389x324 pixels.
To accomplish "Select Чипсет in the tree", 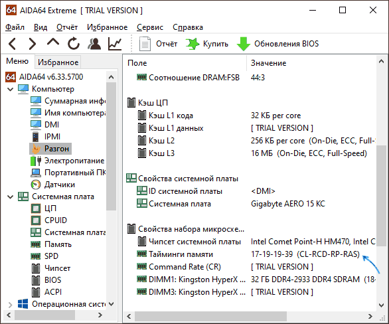I will click(x=50, y=268).
